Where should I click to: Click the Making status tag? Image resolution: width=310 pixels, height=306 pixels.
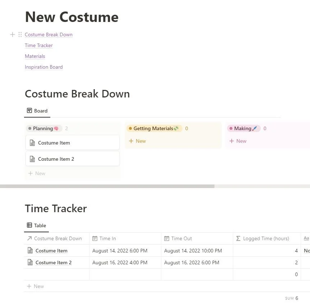click(x=244, y=128)
